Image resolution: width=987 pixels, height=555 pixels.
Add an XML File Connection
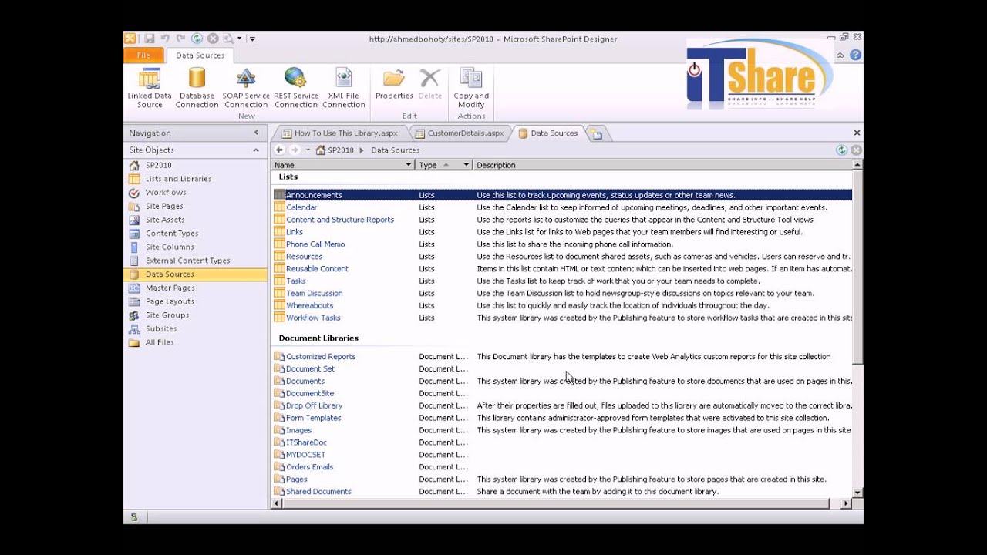(344, 88)
